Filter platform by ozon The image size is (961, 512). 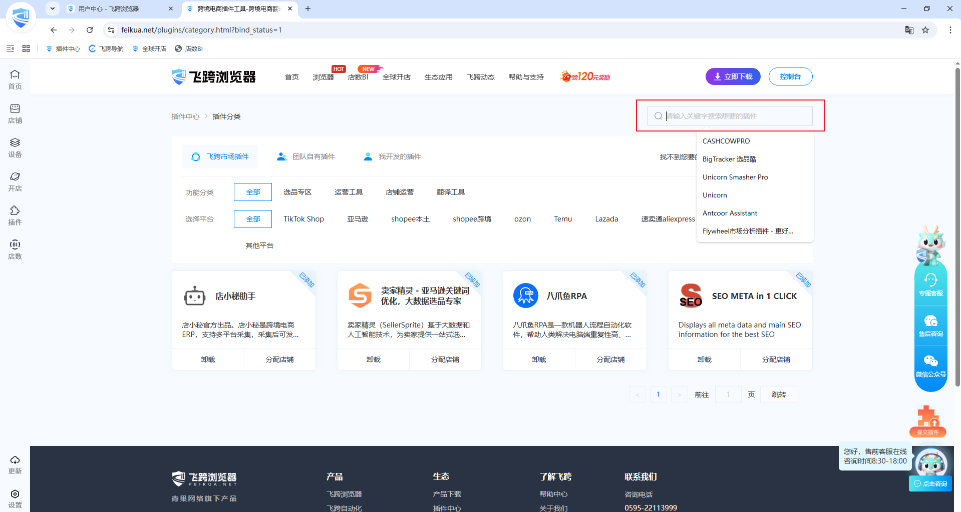pos(522,219)
